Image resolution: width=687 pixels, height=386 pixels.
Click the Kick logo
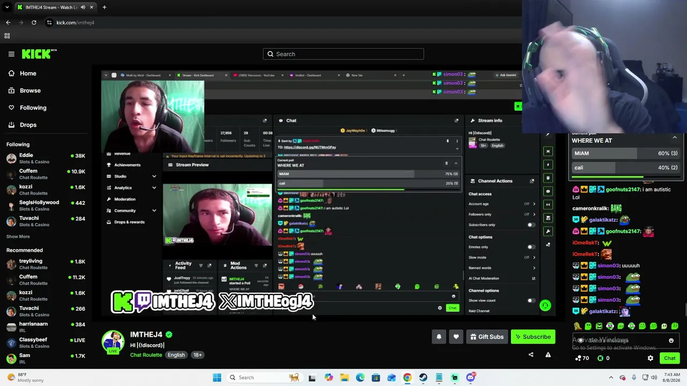click(39, 54)
